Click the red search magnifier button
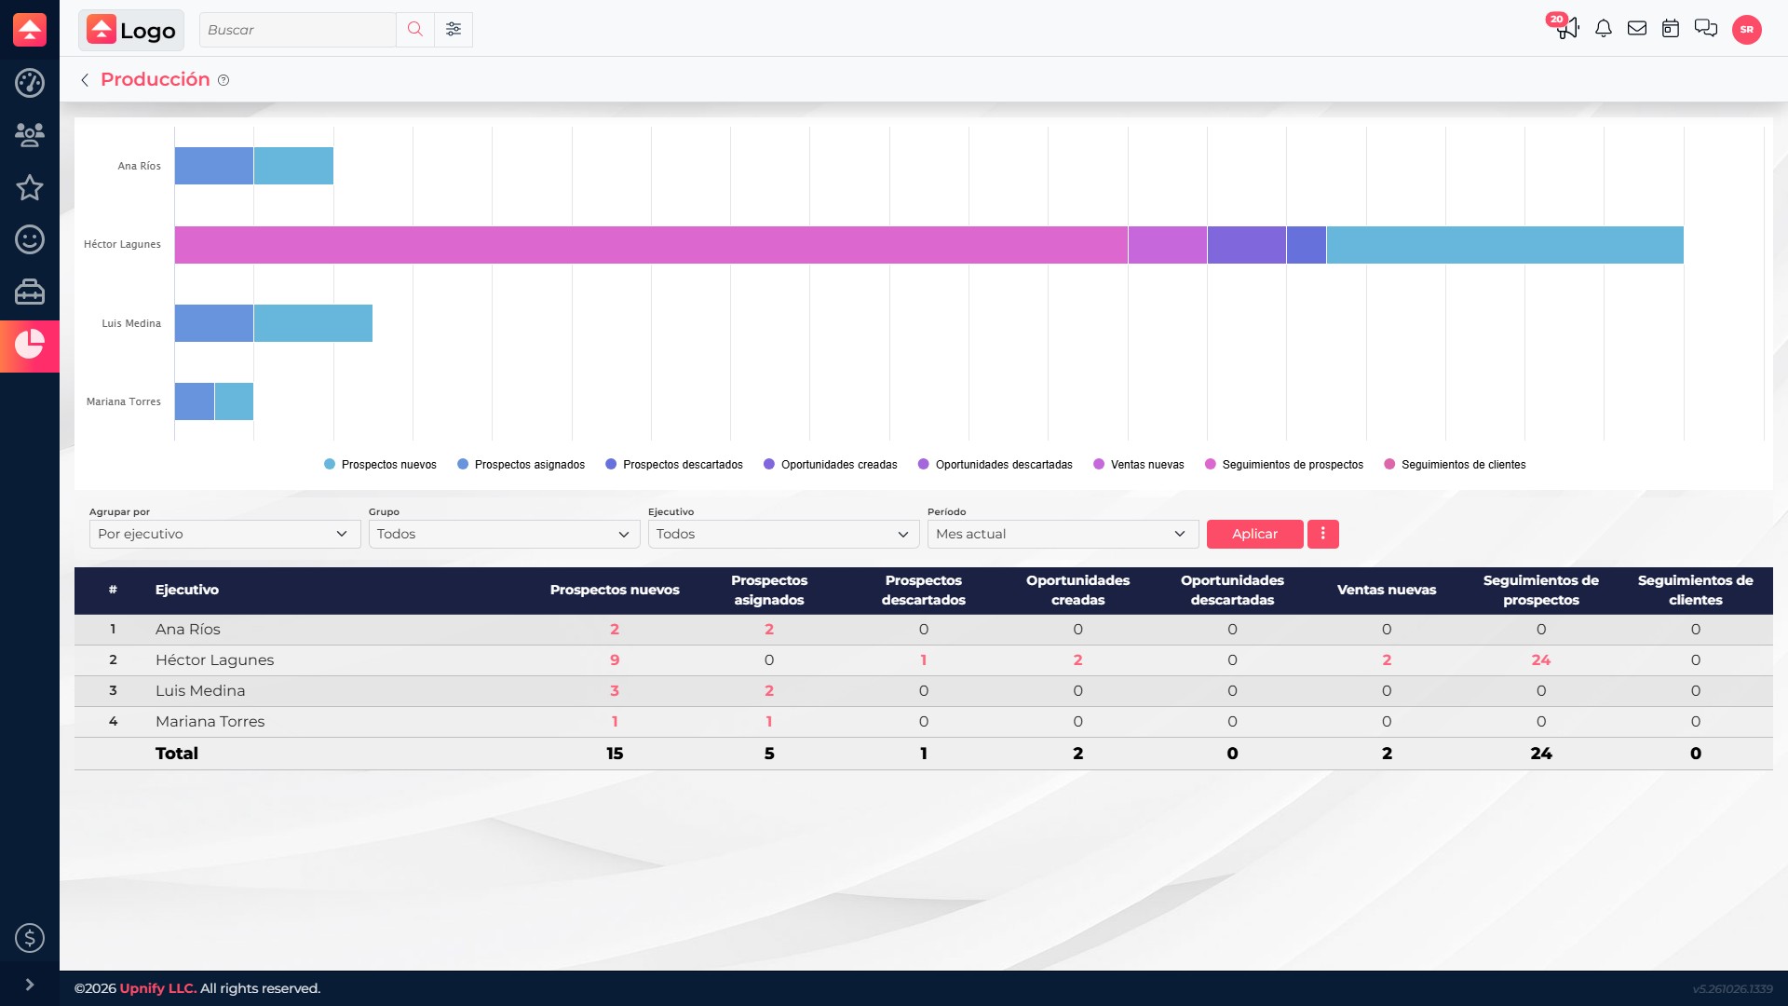Screen dimensions: 1788x1006 pos(415,30)
